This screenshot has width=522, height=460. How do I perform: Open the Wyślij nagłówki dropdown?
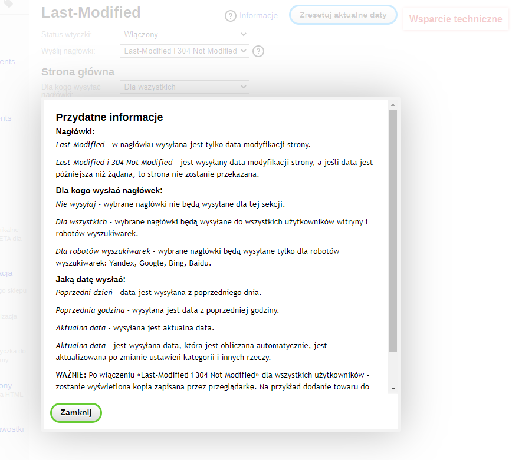coord(184,51)
